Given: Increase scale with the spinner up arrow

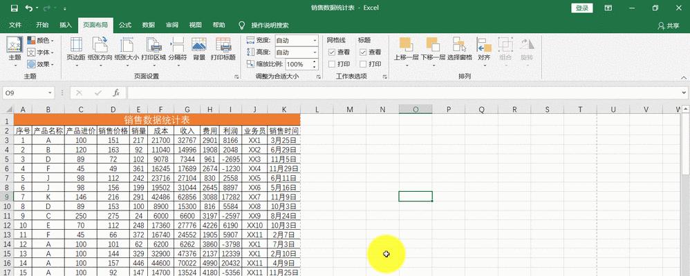Looking at the screenshot, I should tap(315, 61).
